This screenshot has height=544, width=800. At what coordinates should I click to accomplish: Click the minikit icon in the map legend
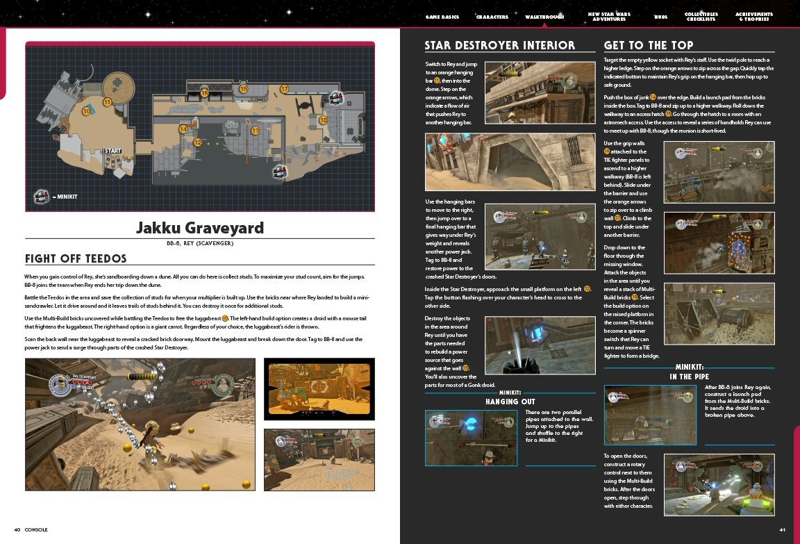tap(42, 197)
